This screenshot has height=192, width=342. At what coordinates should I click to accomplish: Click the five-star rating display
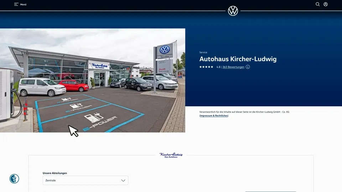(x=206, y=67)
